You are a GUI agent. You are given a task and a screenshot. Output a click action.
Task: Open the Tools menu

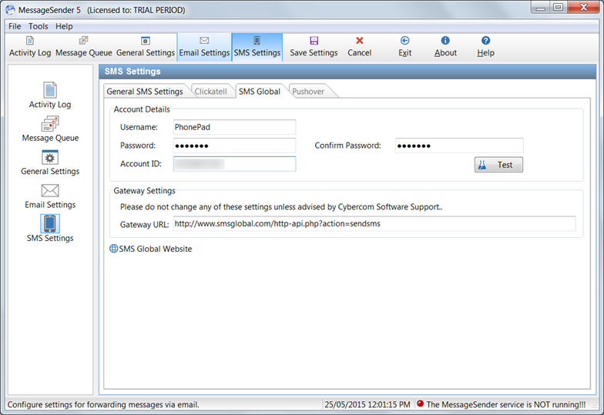point(39,26)
